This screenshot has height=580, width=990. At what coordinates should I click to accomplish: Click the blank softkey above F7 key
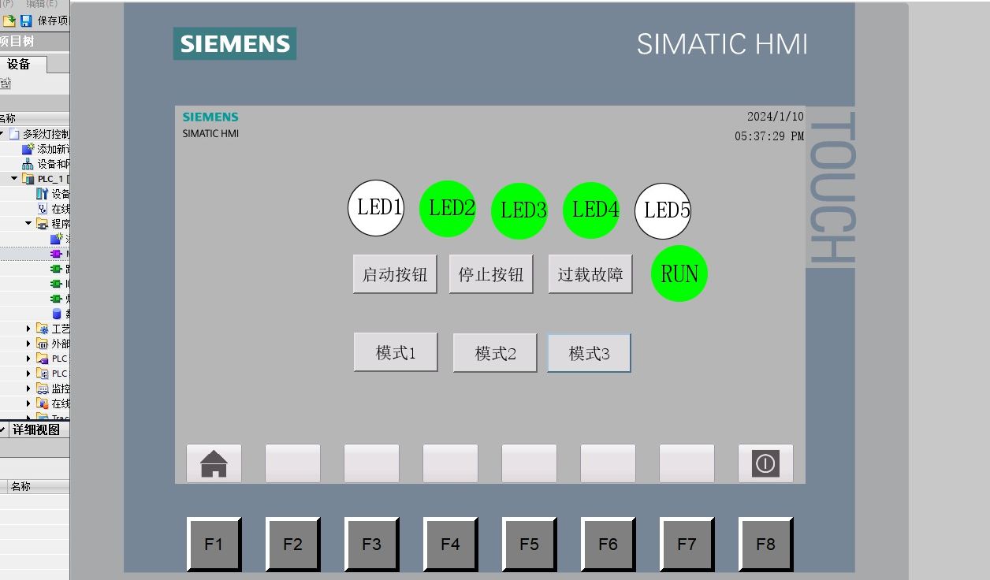(687, 463)
